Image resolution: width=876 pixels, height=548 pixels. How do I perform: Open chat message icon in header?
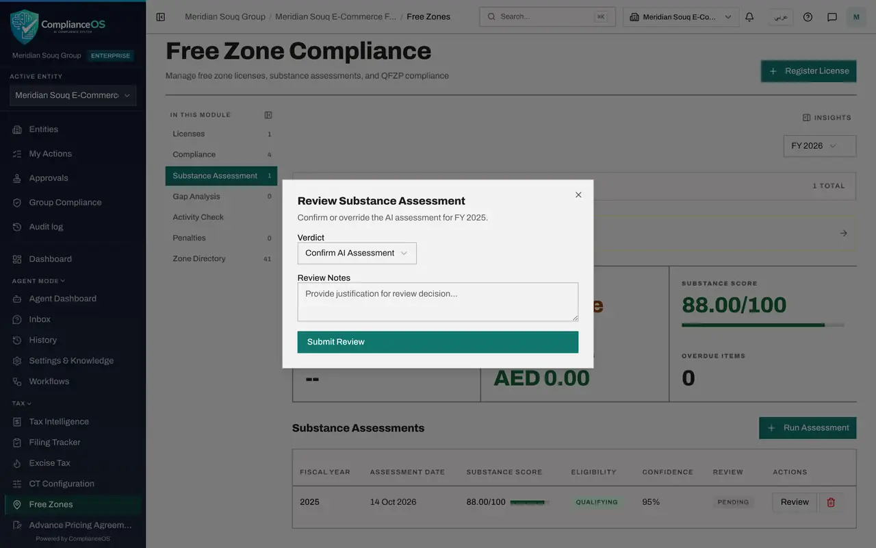832,17
